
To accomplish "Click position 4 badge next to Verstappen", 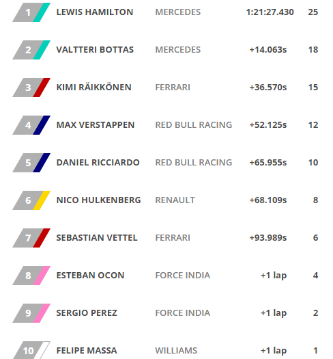I will (x=31, y=125).
